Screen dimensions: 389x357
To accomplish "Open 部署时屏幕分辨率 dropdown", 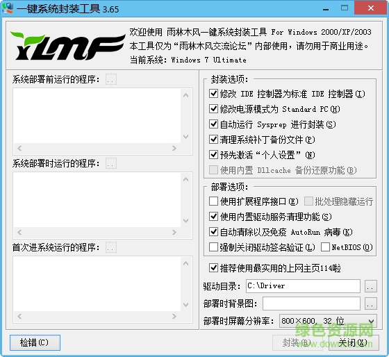I will (328, 321).
